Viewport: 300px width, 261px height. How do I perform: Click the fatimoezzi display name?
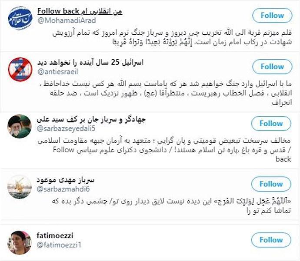[x=55, y=235]
